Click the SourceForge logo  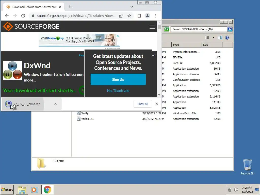click(x=31, y=26)
